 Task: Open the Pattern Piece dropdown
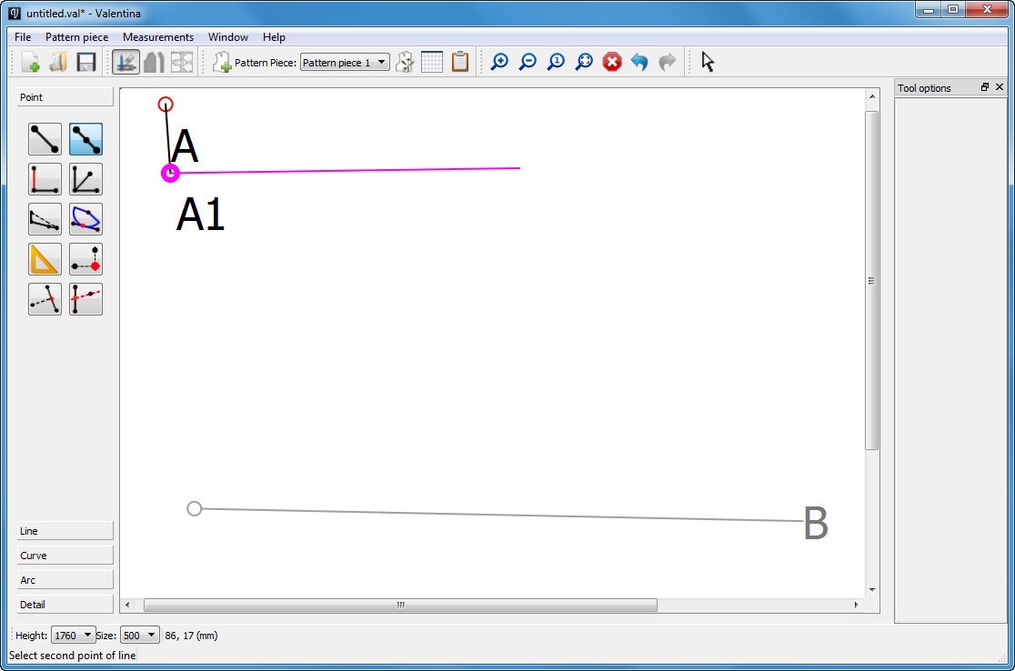(x=345, y=63)
